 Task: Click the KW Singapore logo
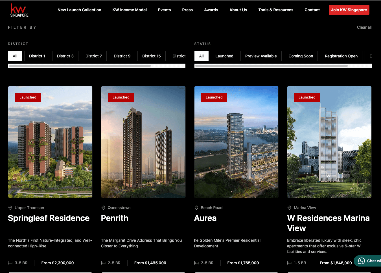[19, 10]
